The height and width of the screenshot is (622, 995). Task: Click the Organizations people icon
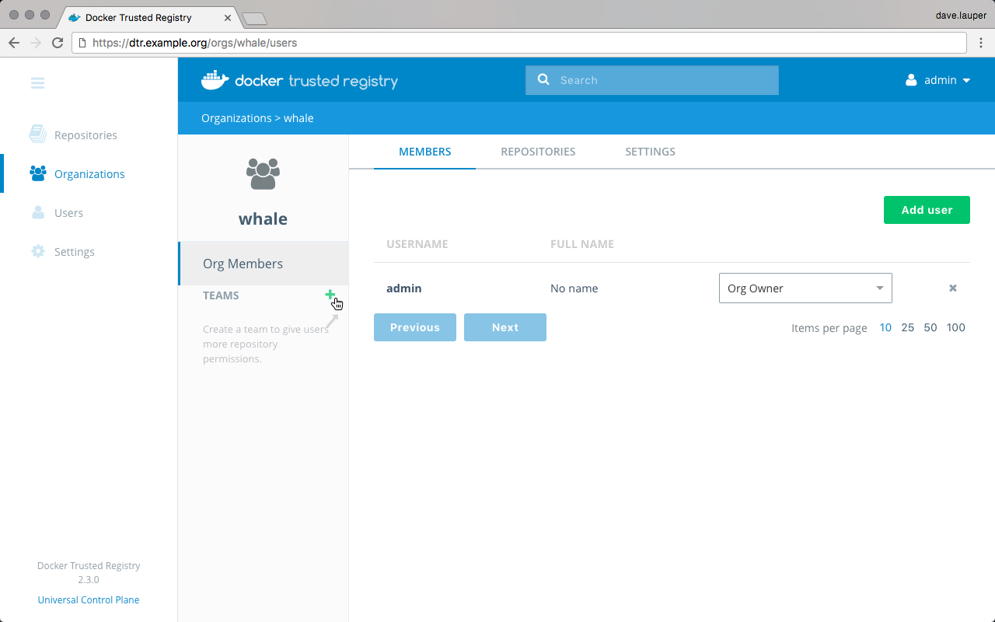[37, 173]
